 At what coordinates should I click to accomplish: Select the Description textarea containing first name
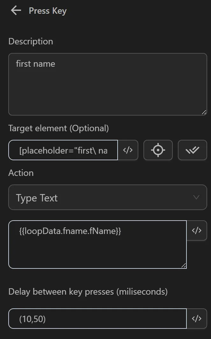click(x=107, y=84)
